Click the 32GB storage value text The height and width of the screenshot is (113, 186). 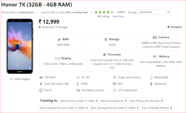point(112,45)
